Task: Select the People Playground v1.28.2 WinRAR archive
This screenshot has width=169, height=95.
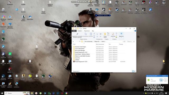Action: [x=81, y=61]
